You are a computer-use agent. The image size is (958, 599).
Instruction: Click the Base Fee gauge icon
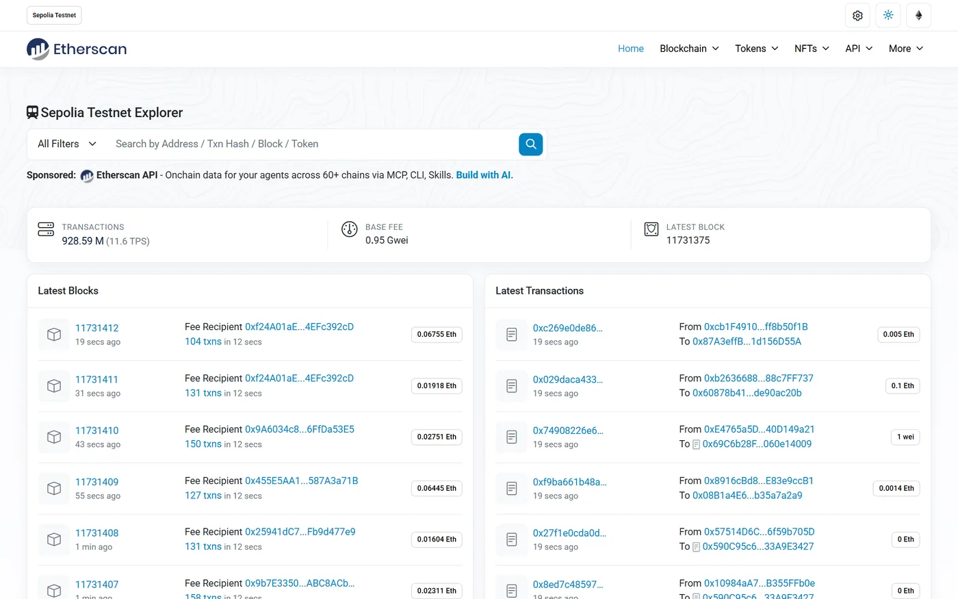pos(350,229)
